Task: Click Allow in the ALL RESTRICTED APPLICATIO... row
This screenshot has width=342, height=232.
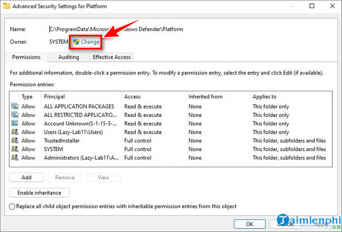Action: (28, 115)
